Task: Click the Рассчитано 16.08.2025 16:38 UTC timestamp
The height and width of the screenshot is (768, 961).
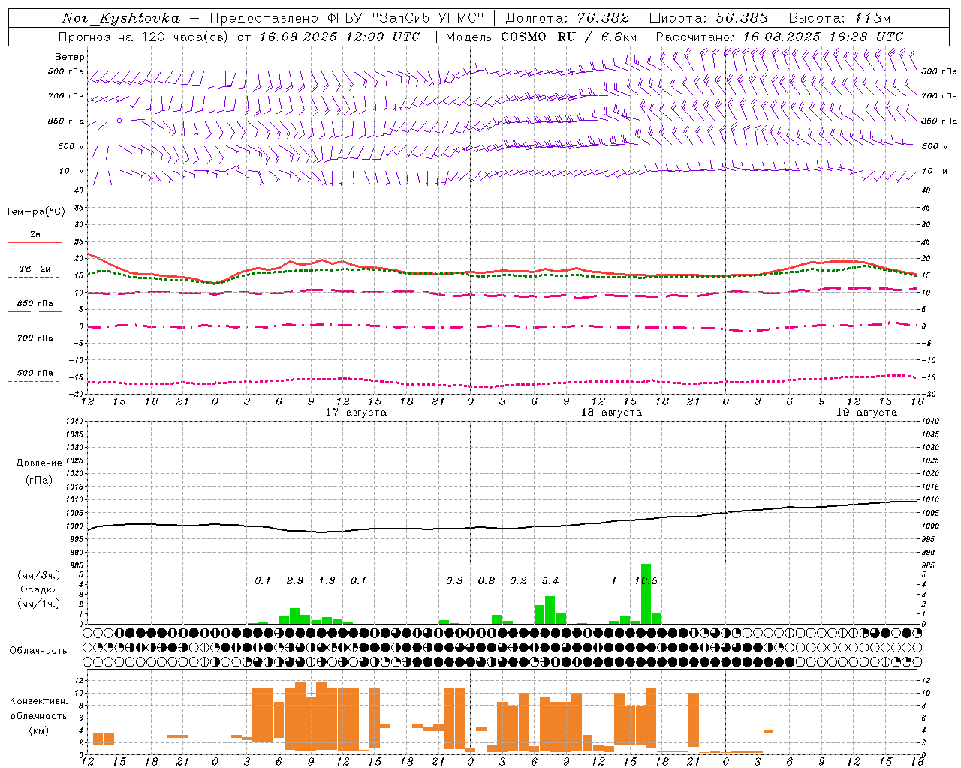Action: (779, 37)
